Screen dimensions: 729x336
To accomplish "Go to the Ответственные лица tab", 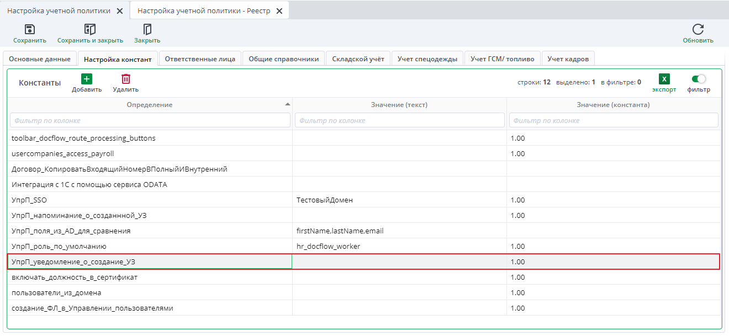I will pyautogui.click(x=200, y=59).
